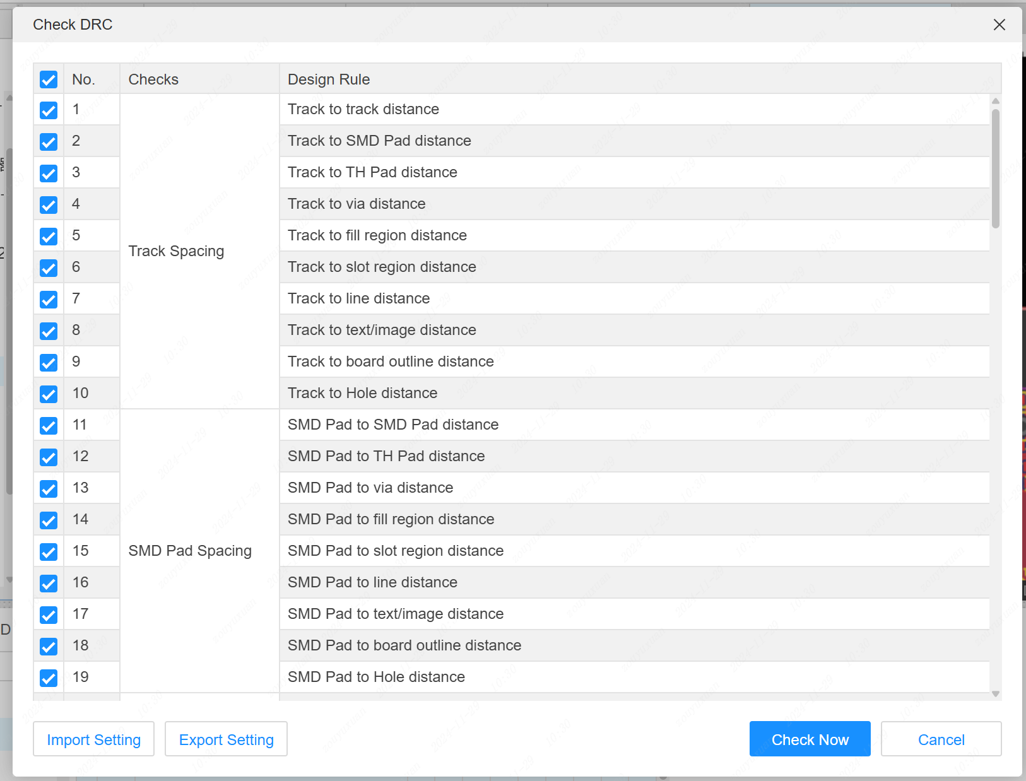Cancel the DRC check dialog
This screenshot has height=781, width=1026.
pos(941,739)
